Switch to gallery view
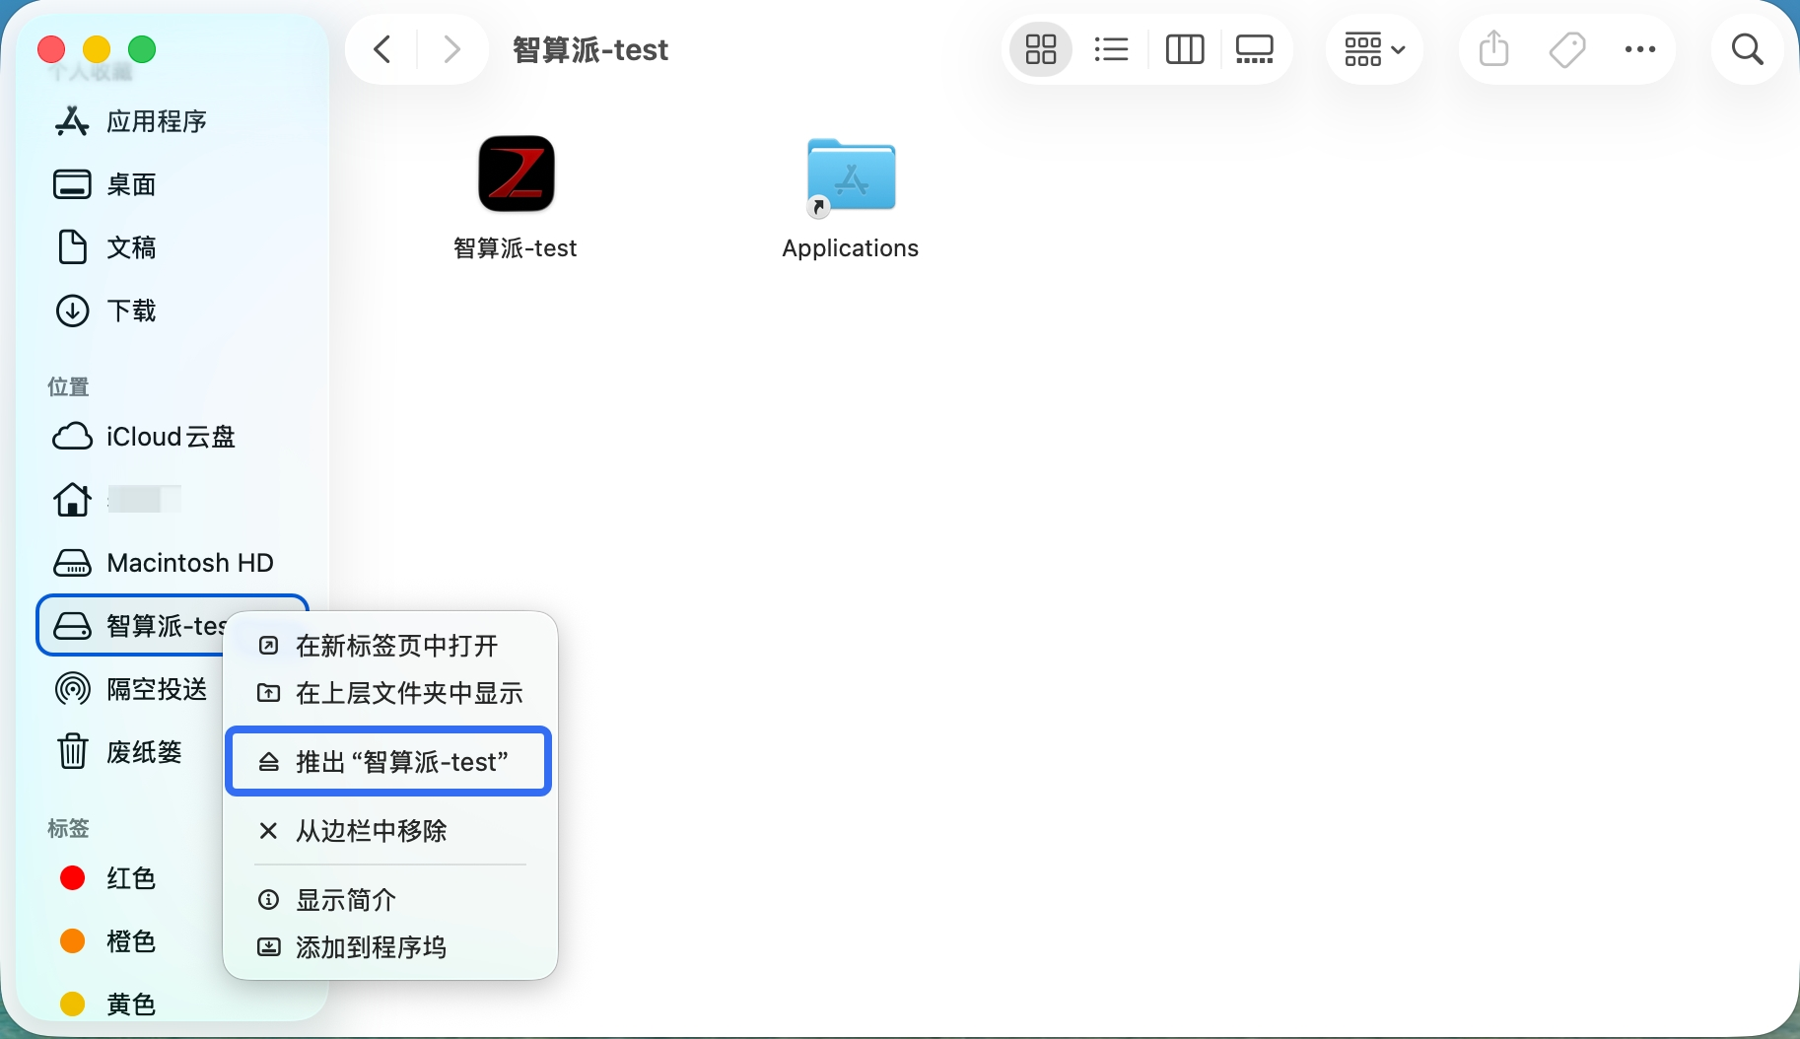1800x1039 pixels. pyautogui.click(x=1254, y=49)
